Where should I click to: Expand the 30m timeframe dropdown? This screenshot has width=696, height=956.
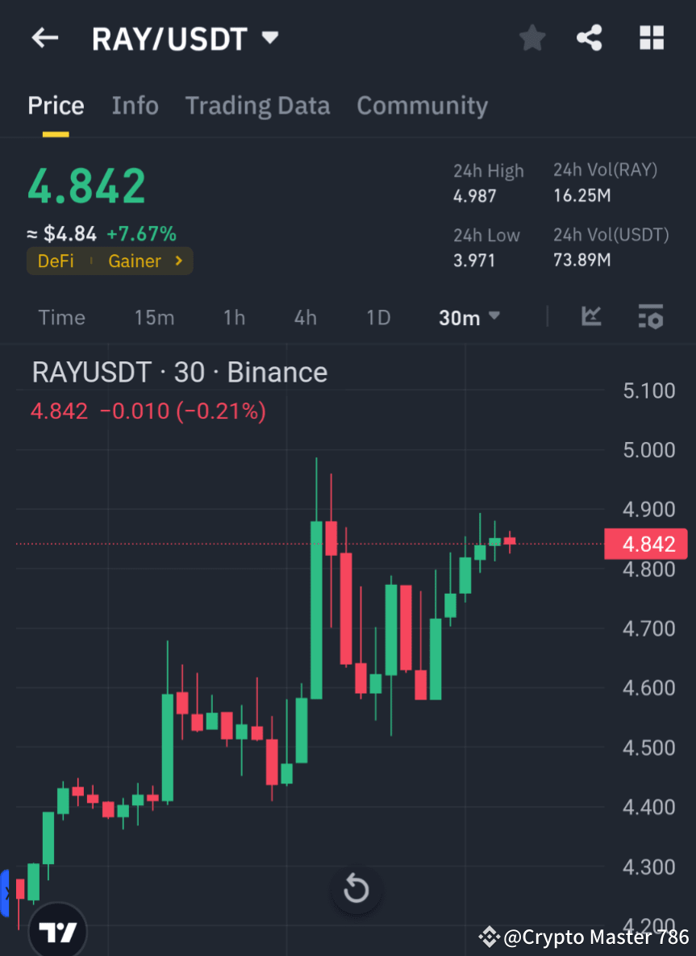(469, 317)
